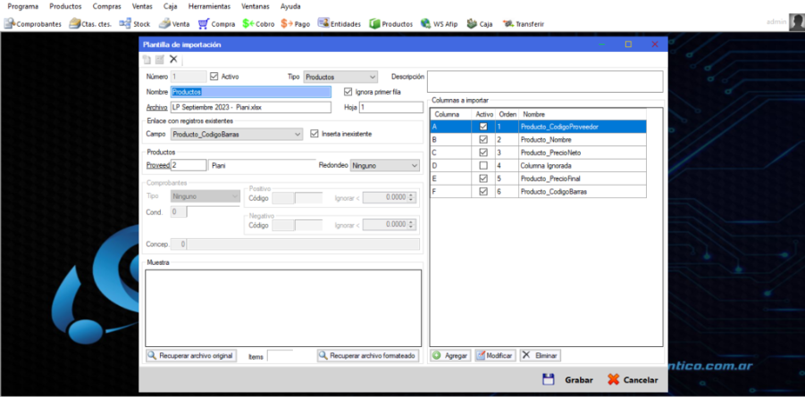Open the Comprobantes toolbar icon
This screenshot has height=397, width=805.
33,24
